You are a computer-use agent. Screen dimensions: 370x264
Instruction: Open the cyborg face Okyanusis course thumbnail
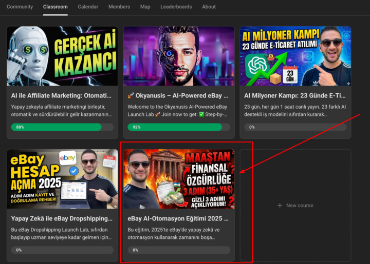pyautogui.click(x=179, y=56)
